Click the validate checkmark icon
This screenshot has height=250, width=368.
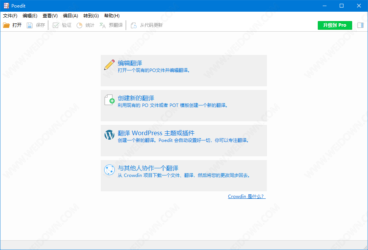pyautogui.click(x=55, y=25)
